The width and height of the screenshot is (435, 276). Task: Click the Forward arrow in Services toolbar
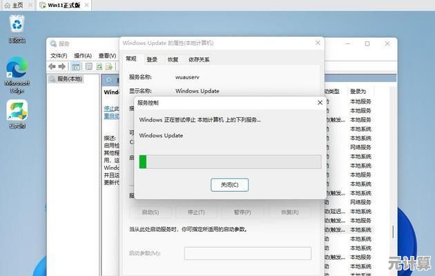(62, 66)
